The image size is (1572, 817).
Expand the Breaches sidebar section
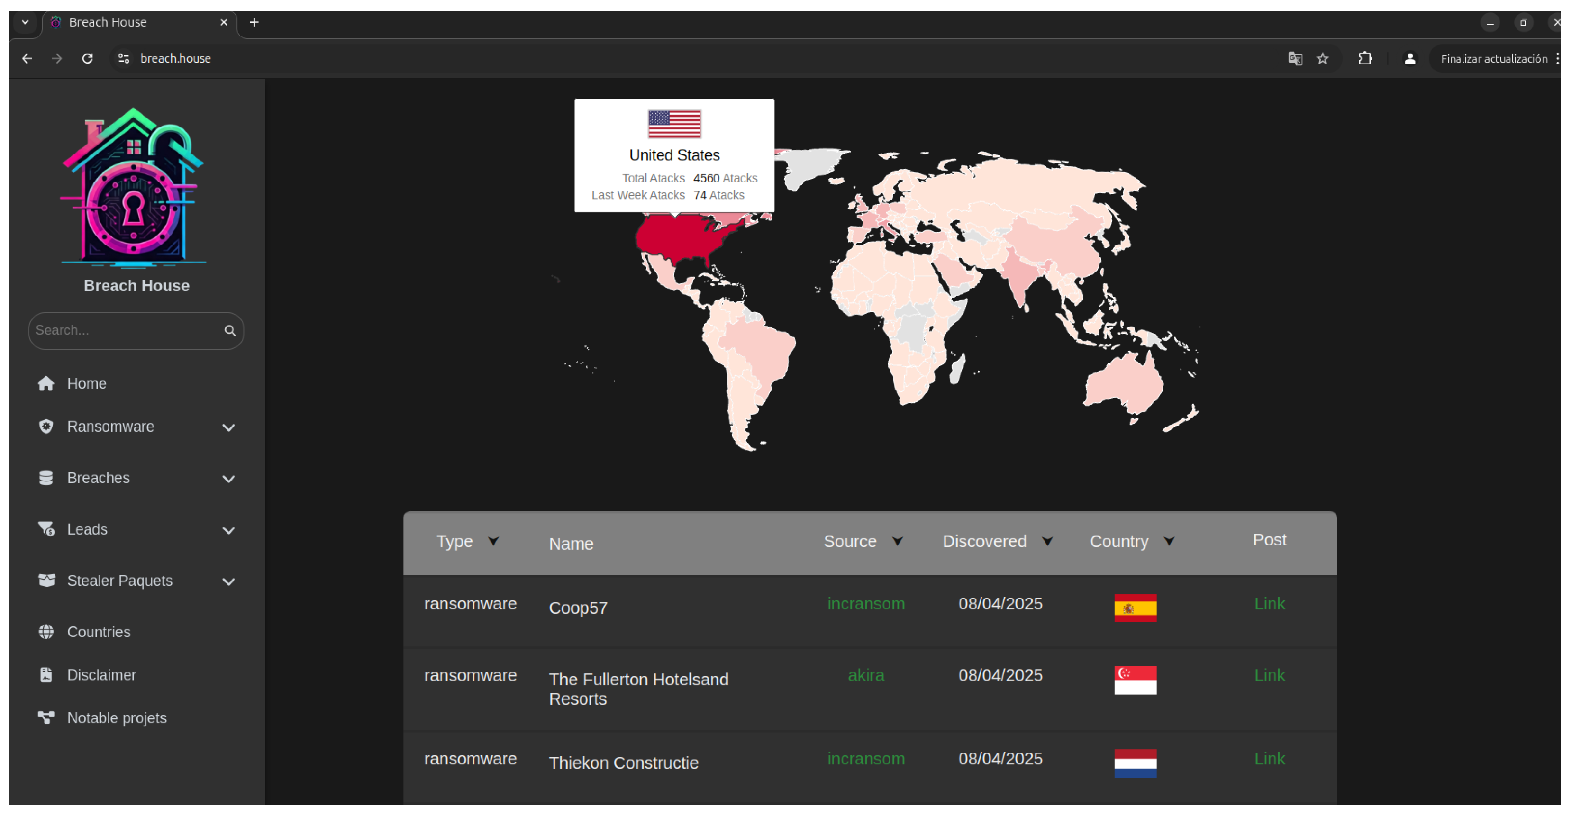(x=228, y=478)
